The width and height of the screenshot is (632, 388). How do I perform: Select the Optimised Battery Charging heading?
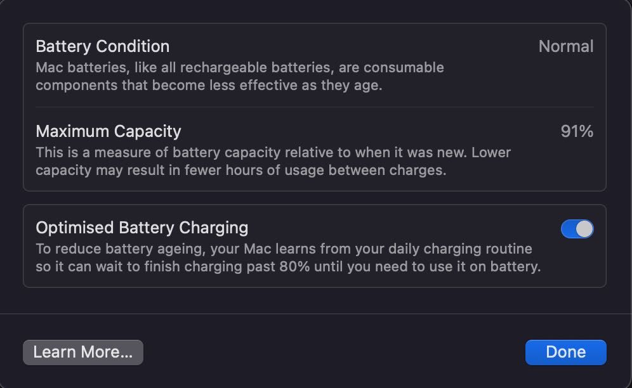(x=142, y=228)
